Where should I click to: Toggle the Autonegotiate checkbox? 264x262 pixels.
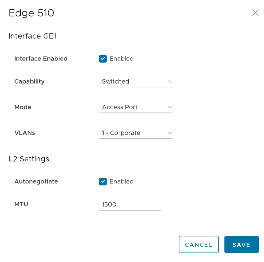(103, 181)
